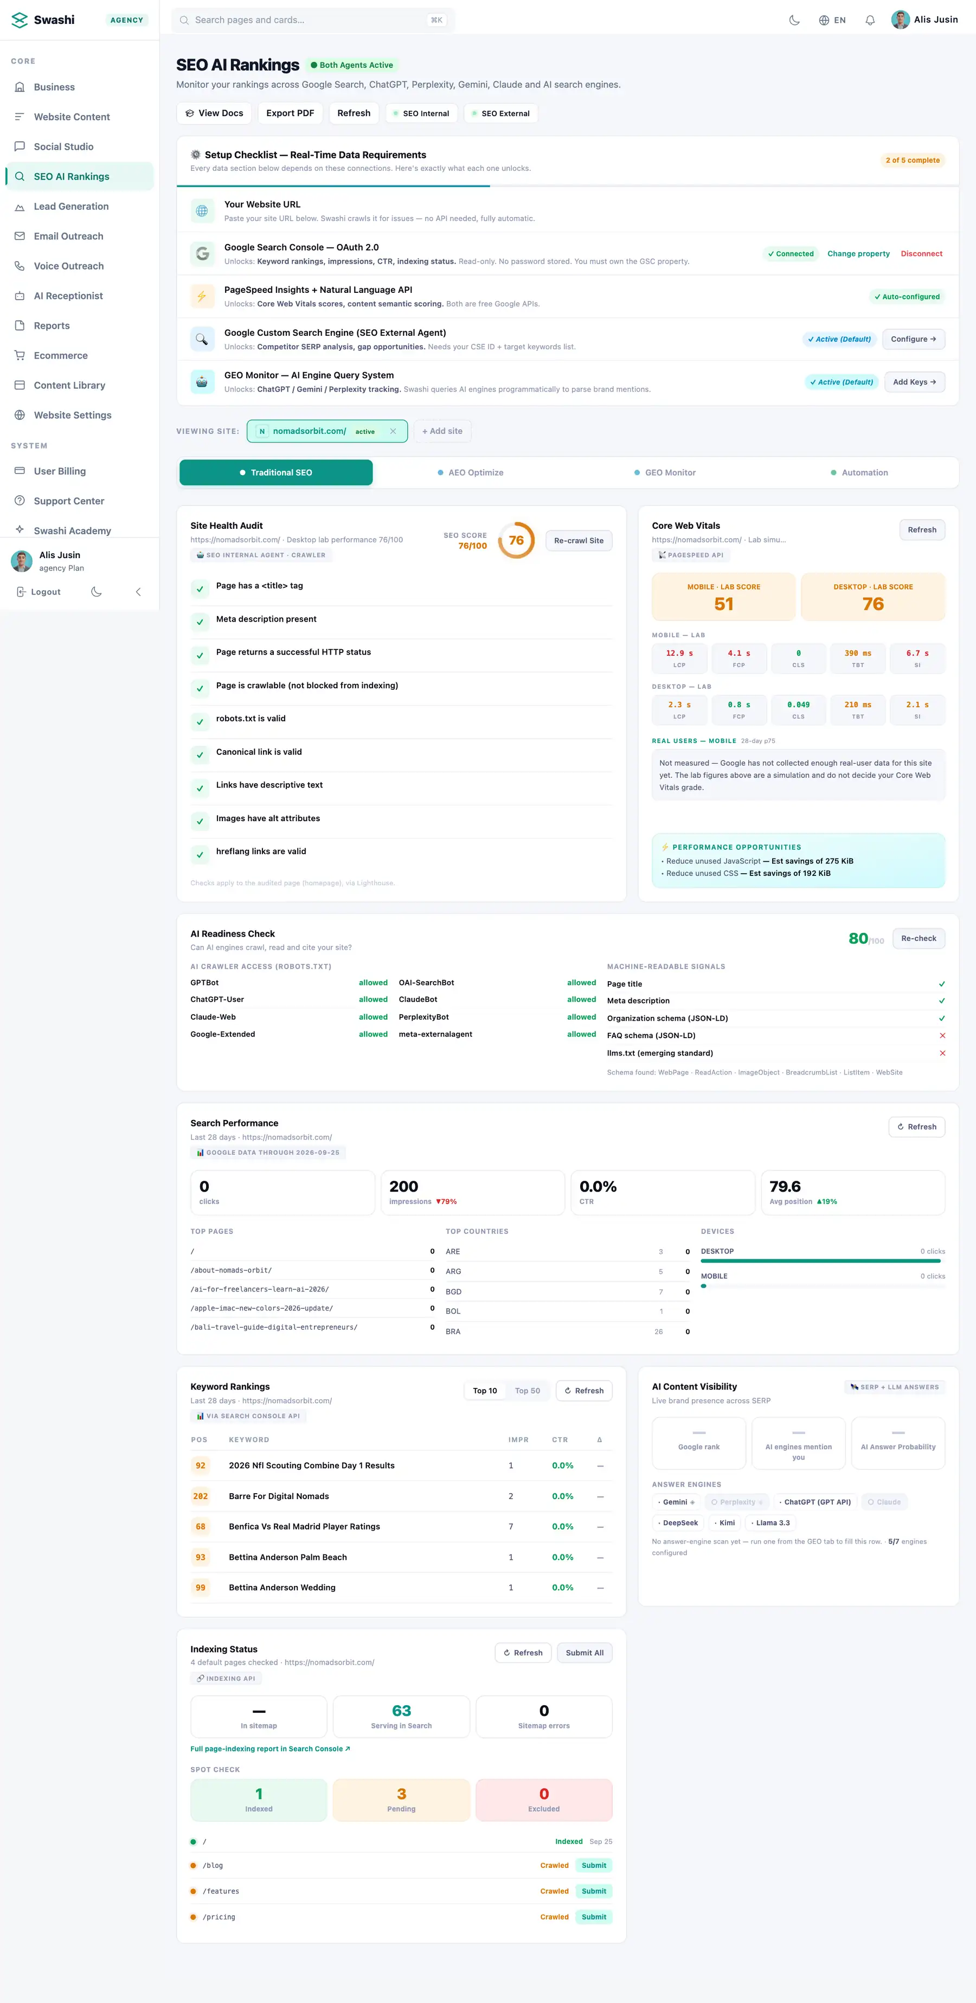Viewport: 976px width, 2003px height.
Task: Open full page-indexing report link
Action: click(269, 1749)
